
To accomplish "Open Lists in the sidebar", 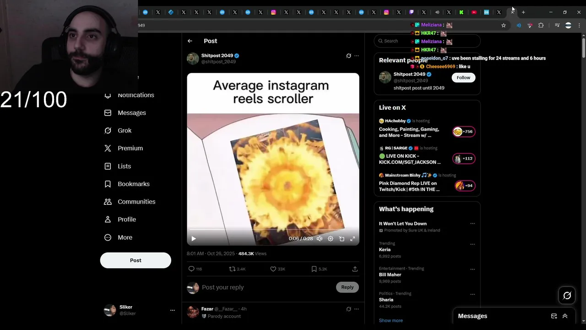I will (118, 166).
